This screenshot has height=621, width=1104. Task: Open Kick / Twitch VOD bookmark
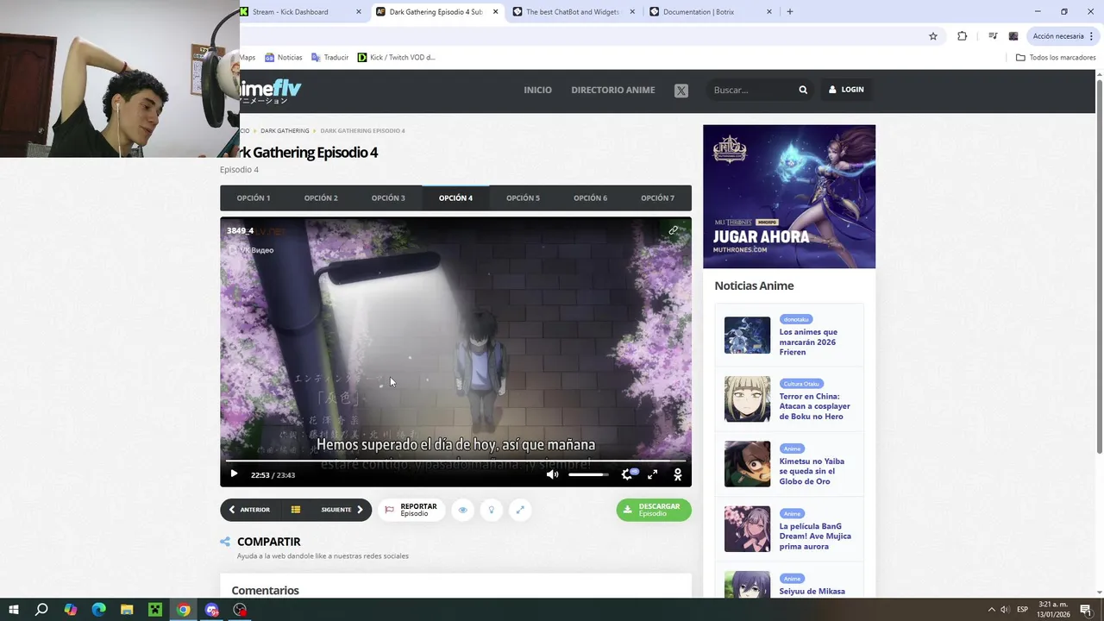[x=397, y=58]
